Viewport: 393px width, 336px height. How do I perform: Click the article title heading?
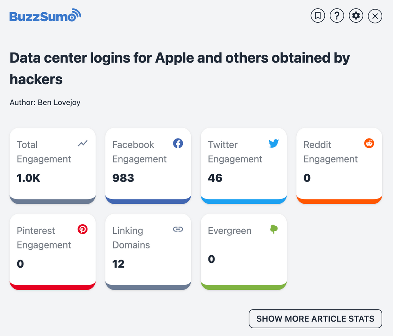[180, 68]
